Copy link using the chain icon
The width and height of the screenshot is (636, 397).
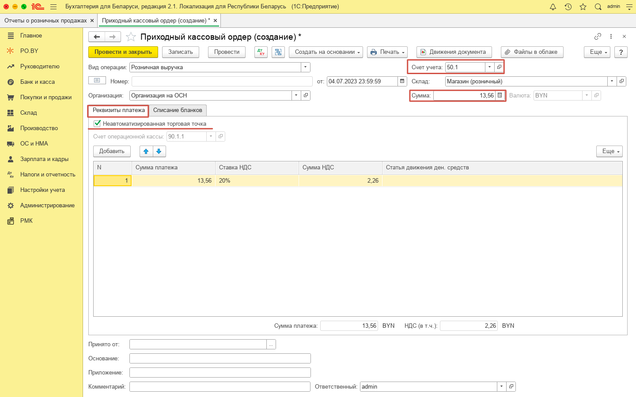tap(598, 37)
